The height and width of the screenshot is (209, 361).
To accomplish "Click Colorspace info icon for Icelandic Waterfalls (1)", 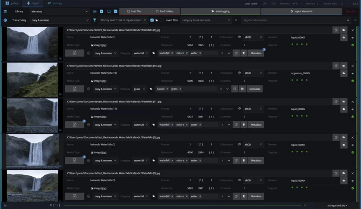I will (x=239, y=37).
